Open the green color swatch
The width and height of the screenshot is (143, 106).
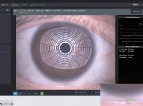click(42, 93)
